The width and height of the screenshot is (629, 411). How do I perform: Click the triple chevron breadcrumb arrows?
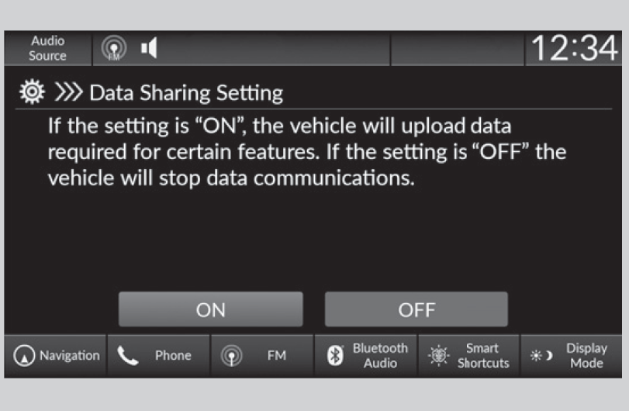click(68, 94)
